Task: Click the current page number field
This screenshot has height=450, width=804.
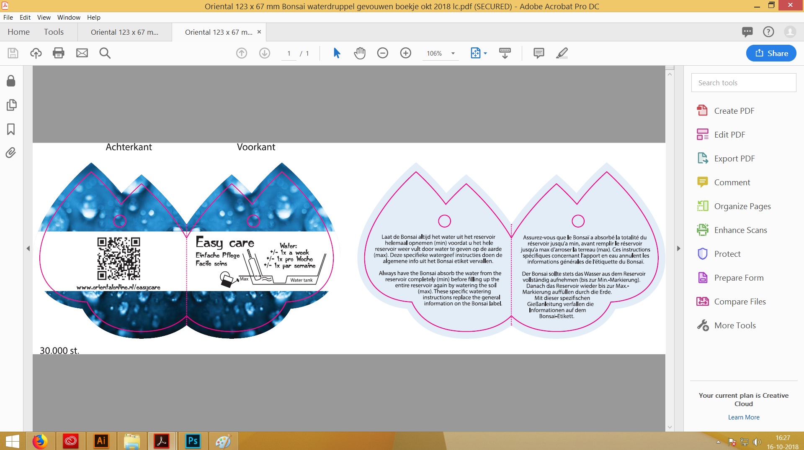Action: pos(289,54)
